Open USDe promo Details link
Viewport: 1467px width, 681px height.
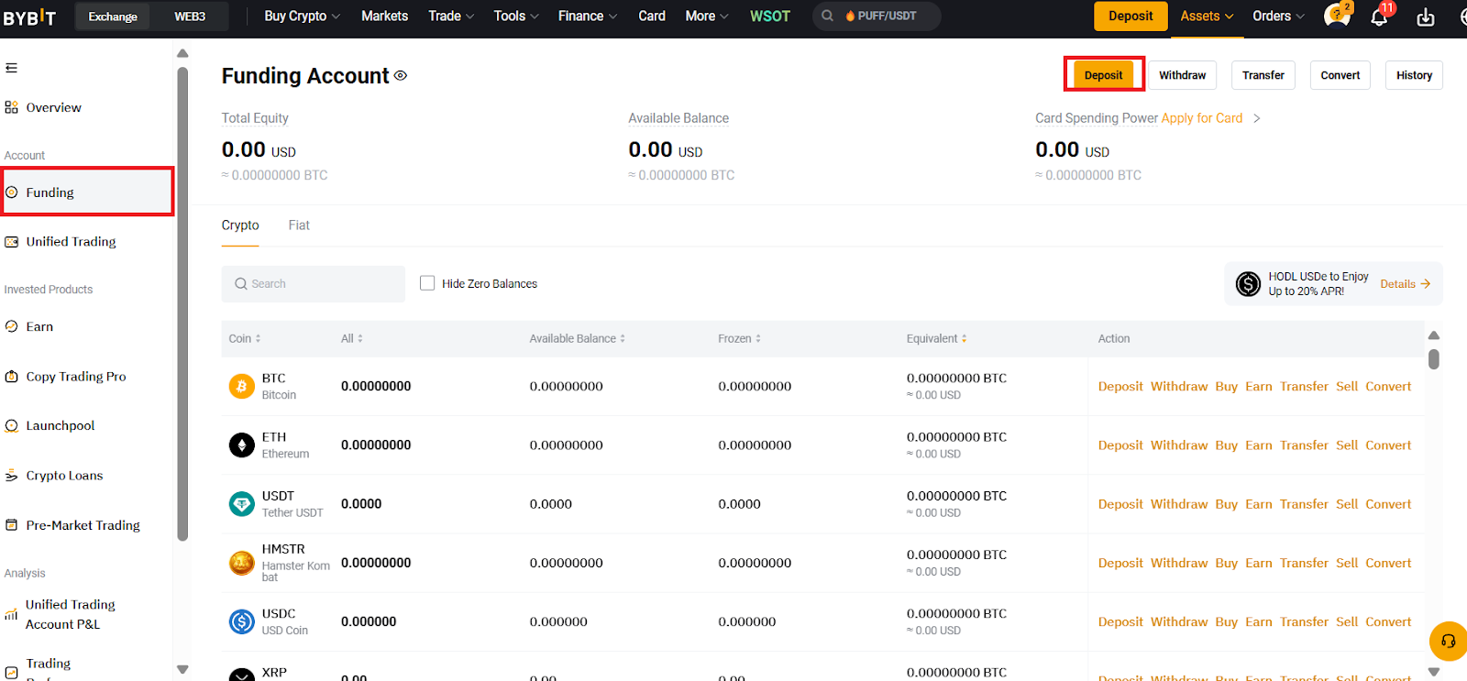coord(1405,284)
